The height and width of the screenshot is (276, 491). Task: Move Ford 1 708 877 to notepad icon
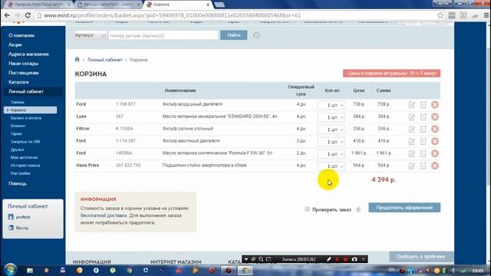[x=423, y=105]
